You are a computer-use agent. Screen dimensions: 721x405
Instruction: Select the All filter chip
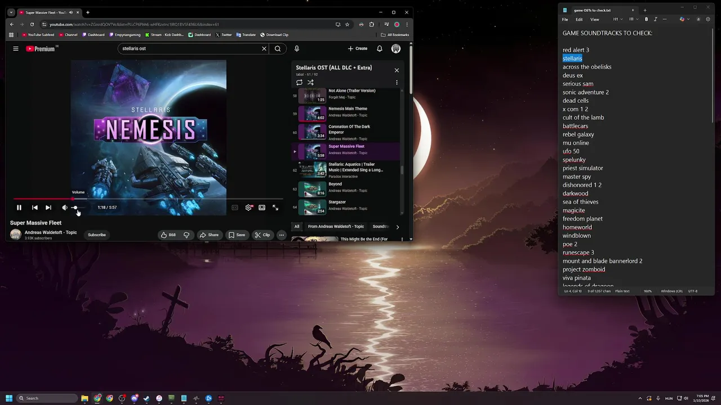(297, 227)
